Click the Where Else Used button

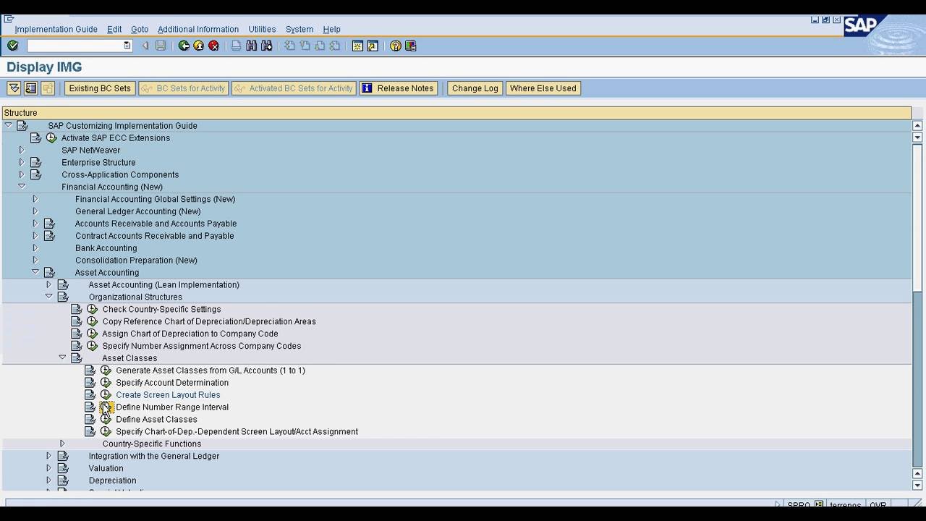coord(543,88)
